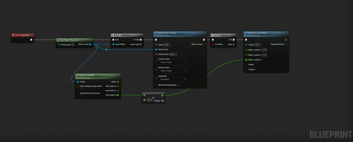Click Attach Actor To Actor exec output pin
353x142 pixels.
point(204,40)
